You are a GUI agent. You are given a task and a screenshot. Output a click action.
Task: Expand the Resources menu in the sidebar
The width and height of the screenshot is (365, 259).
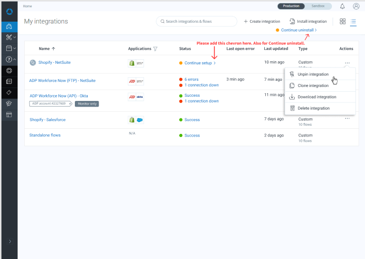click(x=9, y=48)
